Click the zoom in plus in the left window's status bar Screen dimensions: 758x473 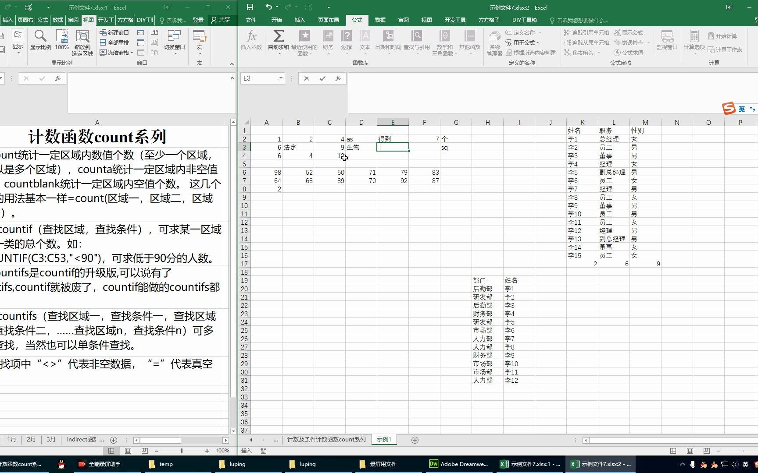(207, 451)
